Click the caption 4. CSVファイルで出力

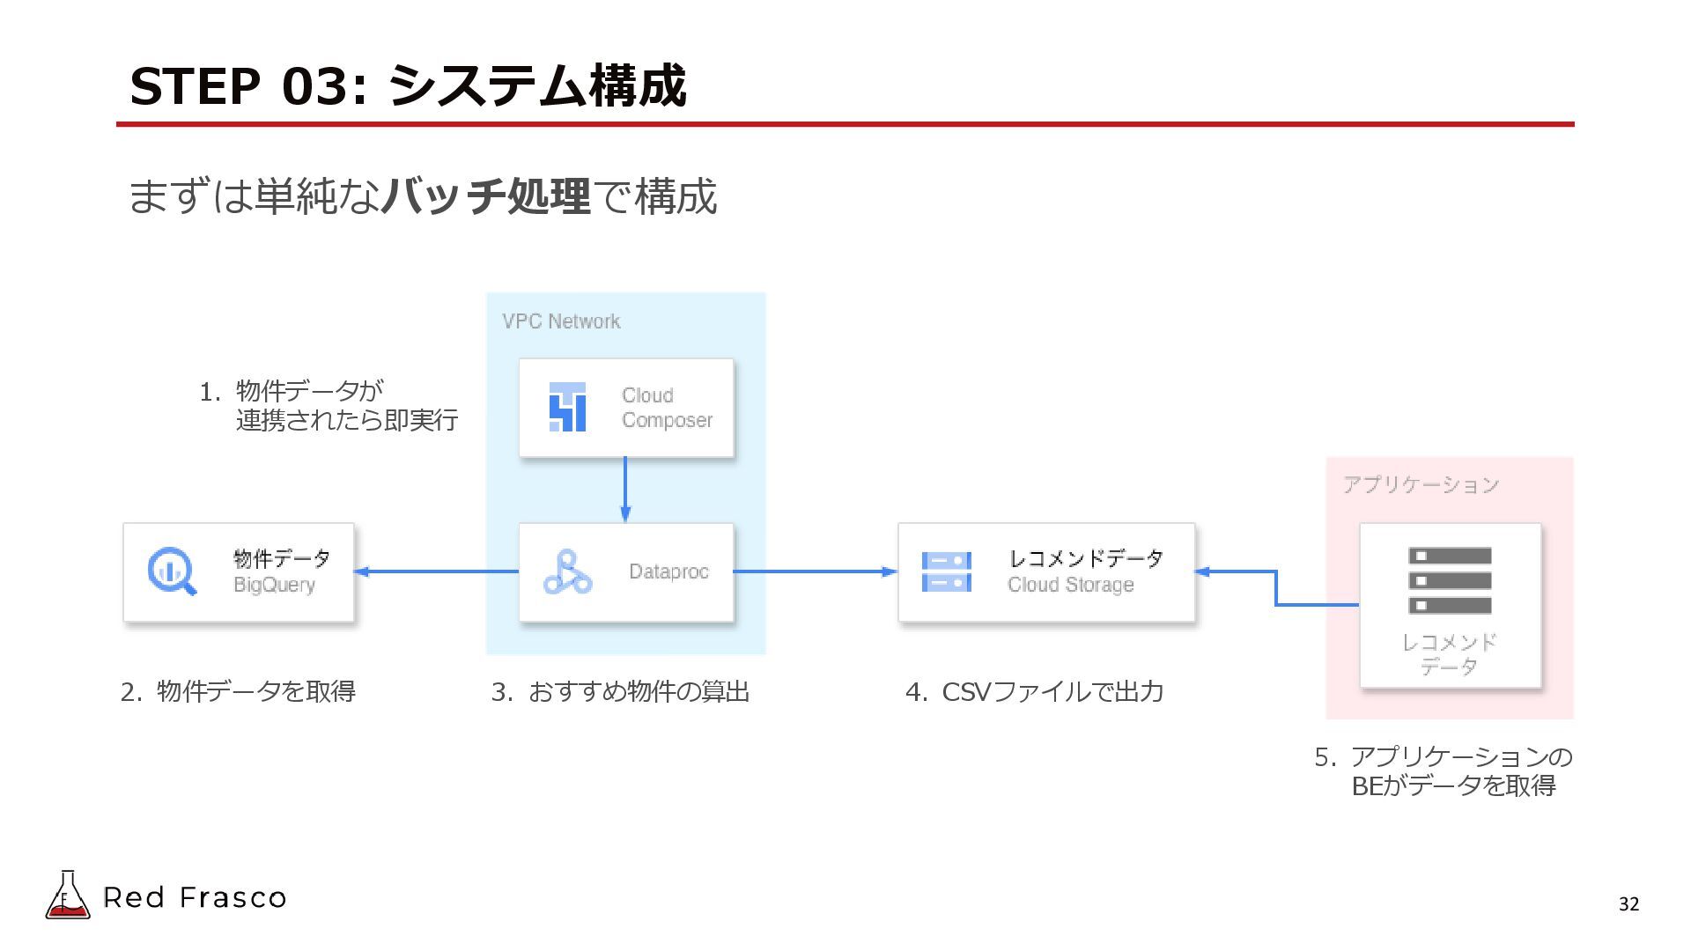pos(1034,691)
